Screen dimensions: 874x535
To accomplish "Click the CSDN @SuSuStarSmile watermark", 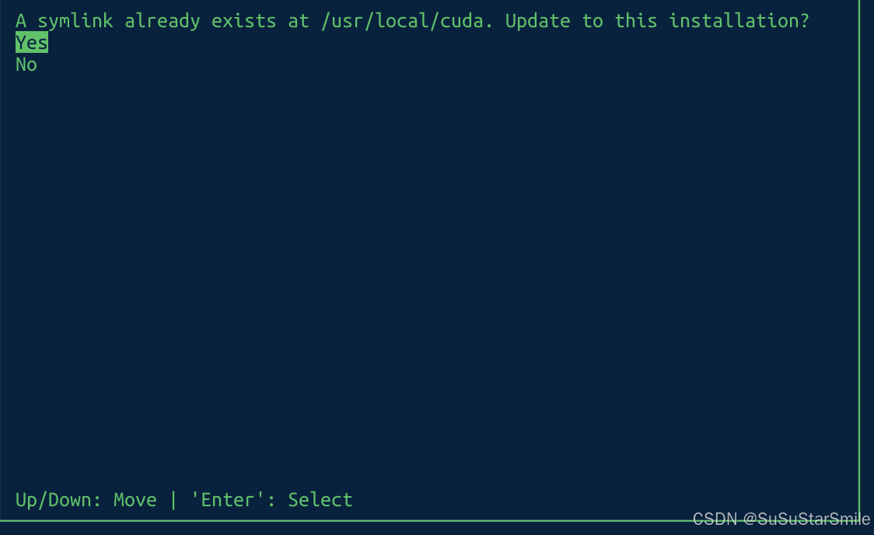I will point(781,519).
